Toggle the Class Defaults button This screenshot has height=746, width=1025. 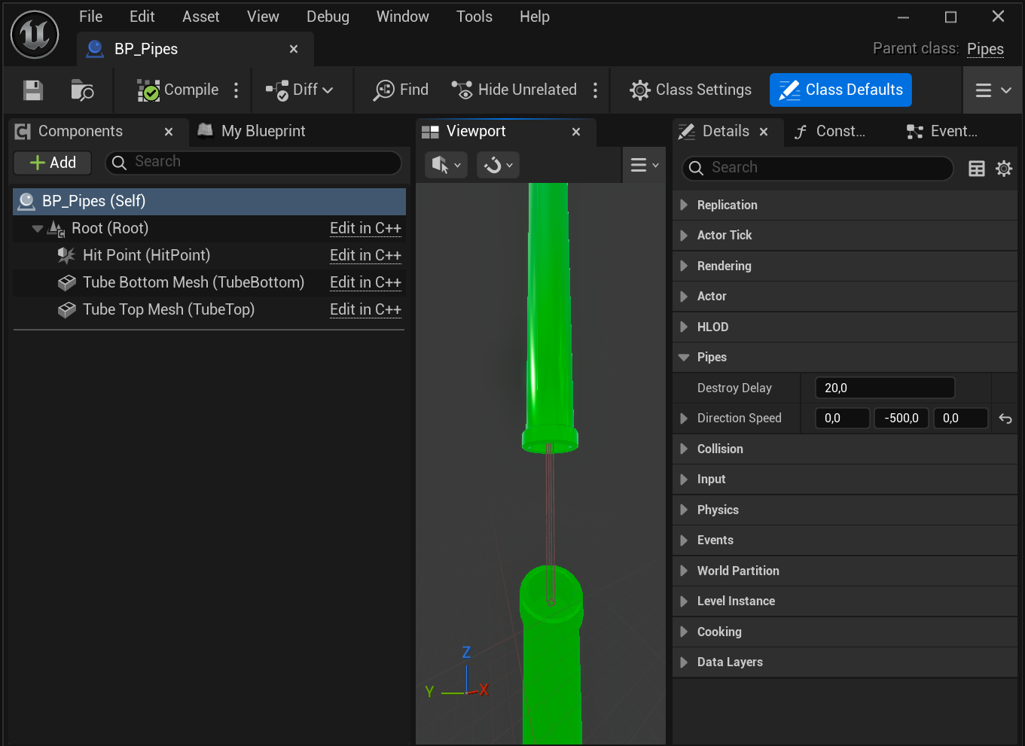[840, 90]
